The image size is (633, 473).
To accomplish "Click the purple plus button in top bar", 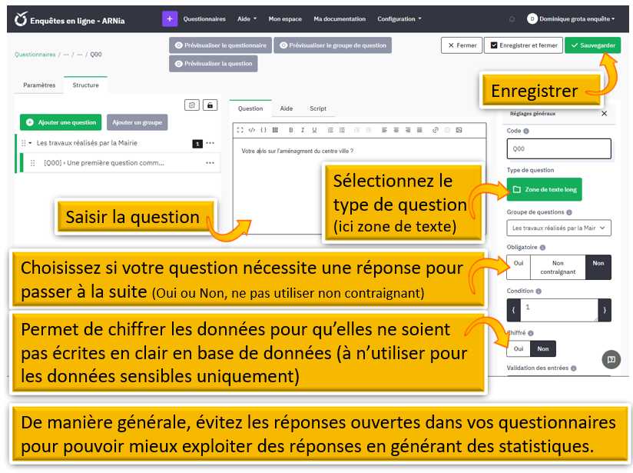I will [x=170, y=18].
